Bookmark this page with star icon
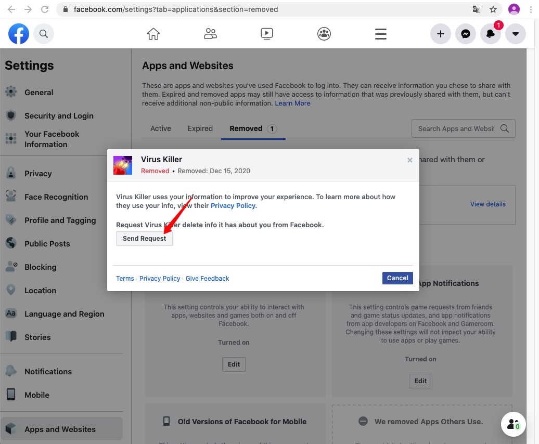This screenshot has width=539, height=444. tap(493, 9)
